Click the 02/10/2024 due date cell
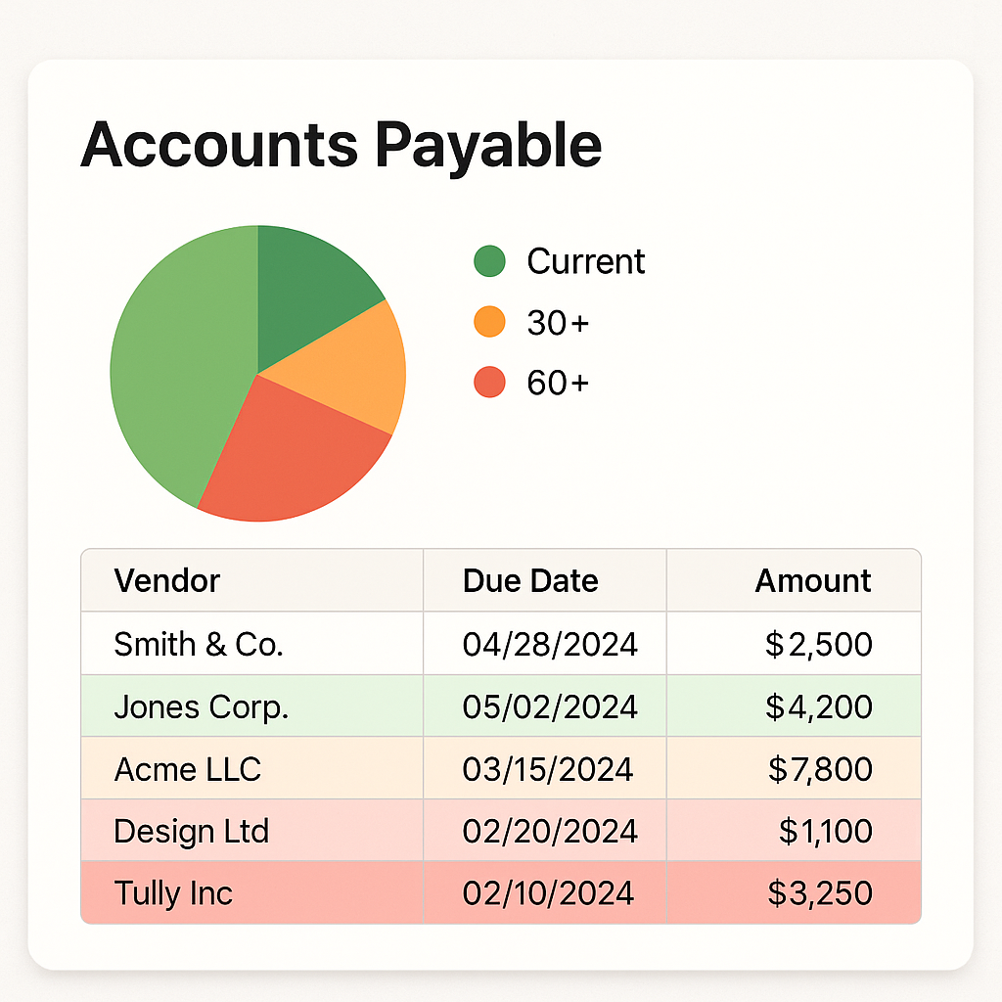This screenshot has width=1002, height=1002. point(548,893)
